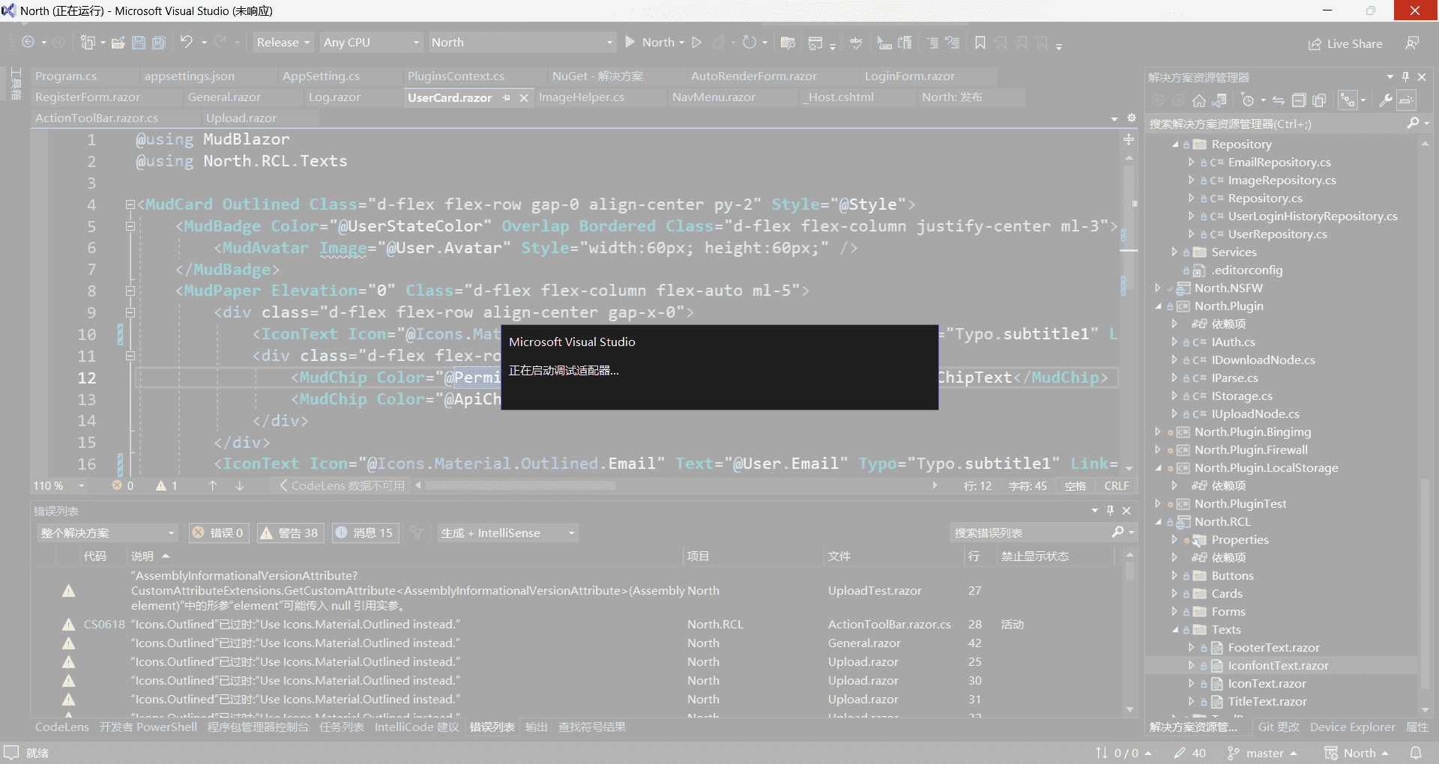Open the Any CPU platform dropdown
This screenshot has height=764, width=1439.
(372, 43)
